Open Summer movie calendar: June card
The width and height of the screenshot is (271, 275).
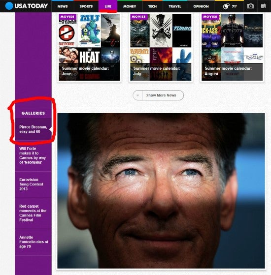(89, 47)
